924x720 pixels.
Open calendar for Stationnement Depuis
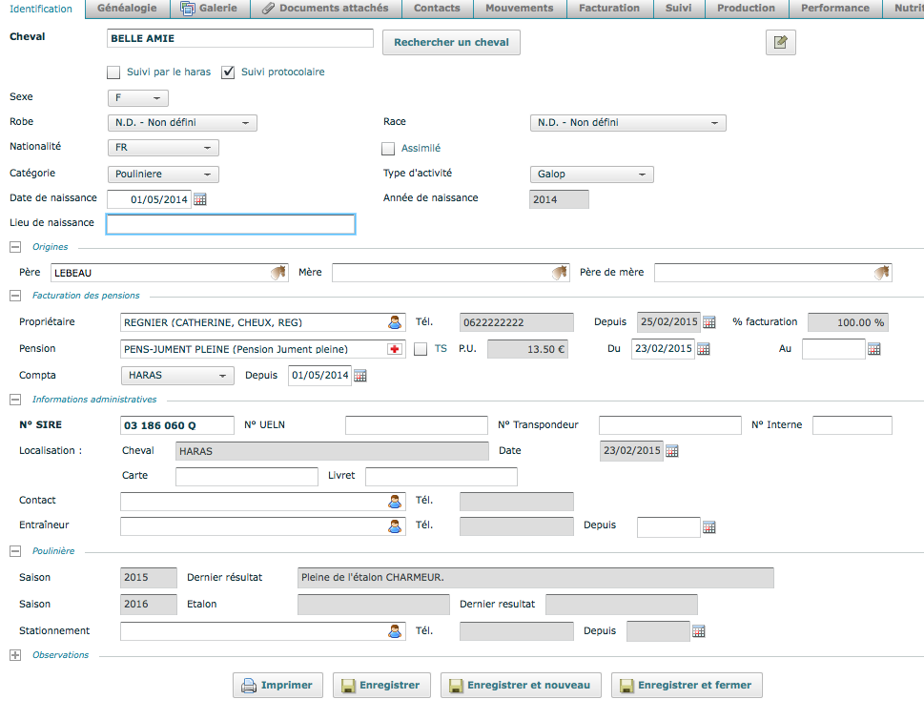[699, 631]
